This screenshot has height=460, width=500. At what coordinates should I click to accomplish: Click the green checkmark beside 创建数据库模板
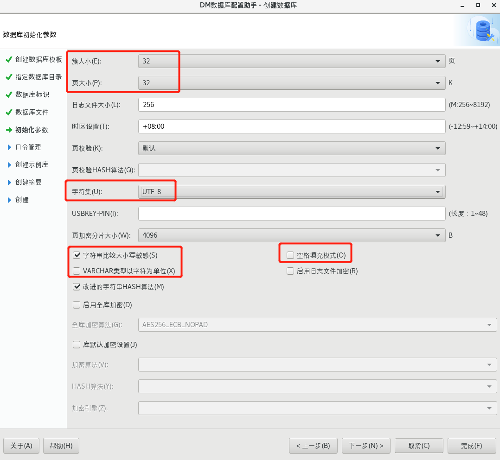(x=8, y=59)
